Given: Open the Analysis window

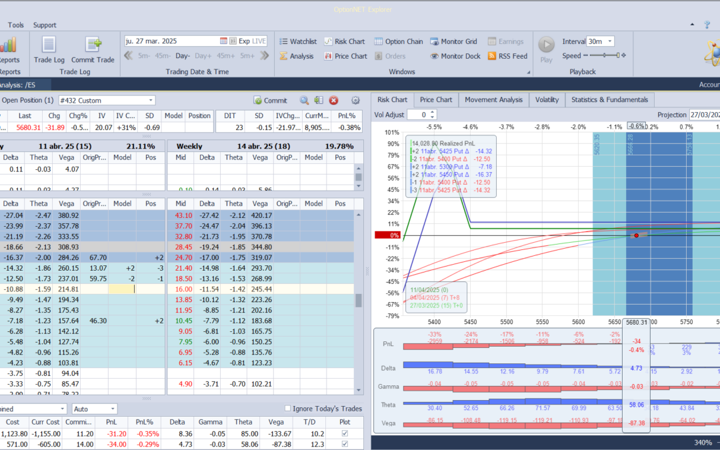Looking at the screenshot, I should (x=297, y=56).
